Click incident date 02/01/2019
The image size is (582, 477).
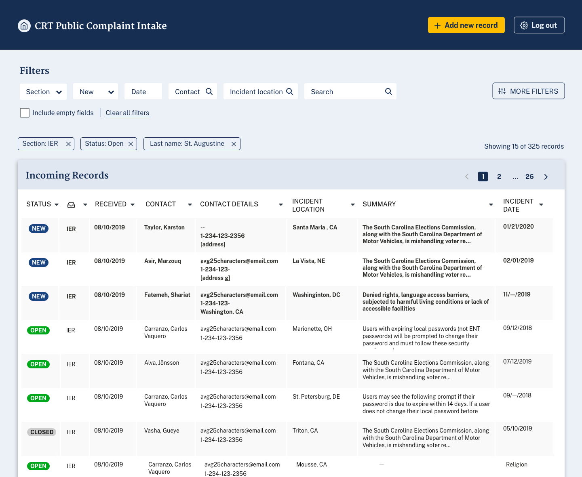tap(519, 261)
